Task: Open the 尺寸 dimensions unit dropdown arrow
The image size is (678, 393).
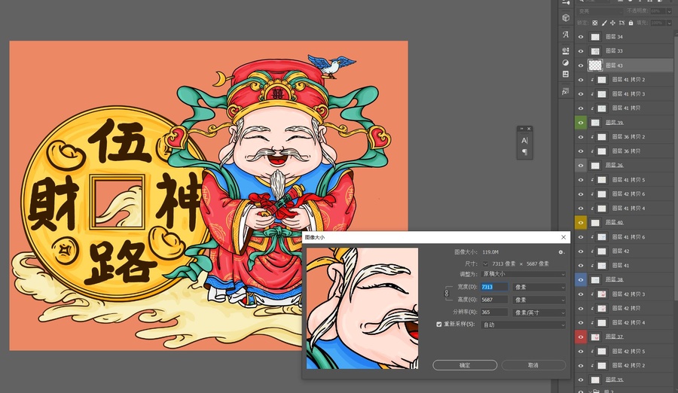Action: (485, 264)
